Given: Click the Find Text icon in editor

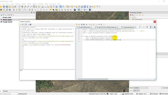Looking at the screenshot, I should point(96,25).
